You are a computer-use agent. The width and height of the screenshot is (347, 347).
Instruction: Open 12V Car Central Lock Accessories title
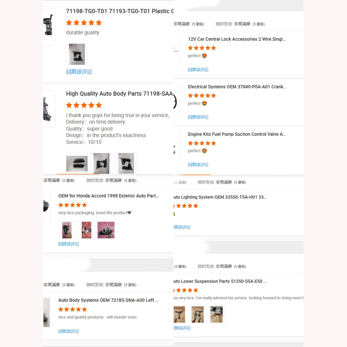coord(237,39)
